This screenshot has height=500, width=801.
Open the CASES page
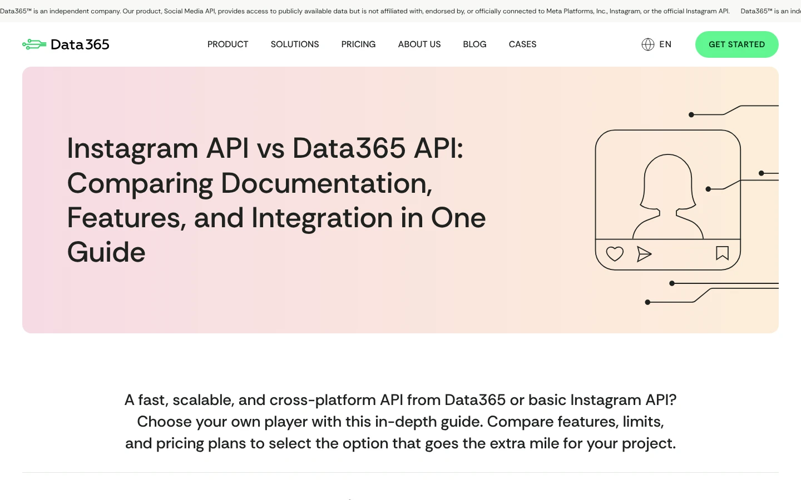pos(522,44)
